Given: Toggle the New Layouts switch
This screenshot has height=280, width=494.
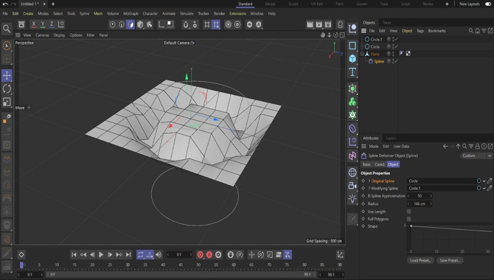Looking at the screenshot, I should (x=487, y=4).
